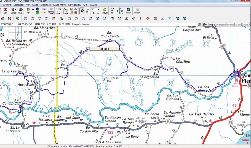Open the Mapa Móvil menu
The width and height of the screenshot is (251, 148).
pos(59,5)
